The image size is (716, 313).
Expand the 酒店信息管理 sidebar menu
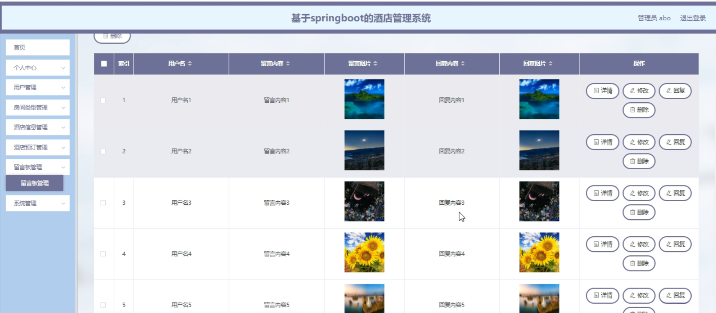(x=38, y=127)
